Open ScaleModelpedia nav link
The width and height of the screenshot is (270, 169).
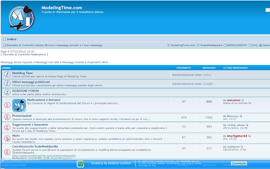point(211,45)
